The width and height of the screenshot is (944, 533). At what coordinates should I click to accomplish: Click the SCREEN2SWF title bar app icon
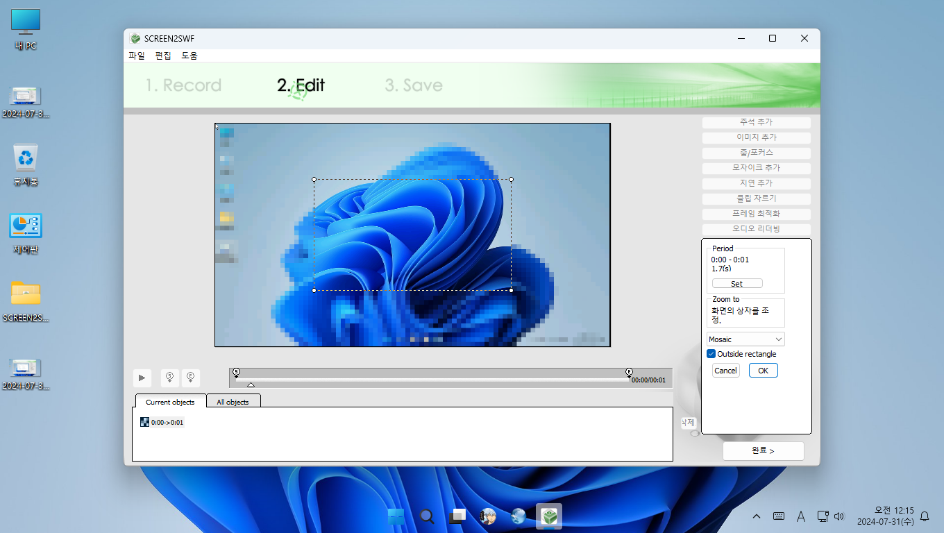point(135,38)
